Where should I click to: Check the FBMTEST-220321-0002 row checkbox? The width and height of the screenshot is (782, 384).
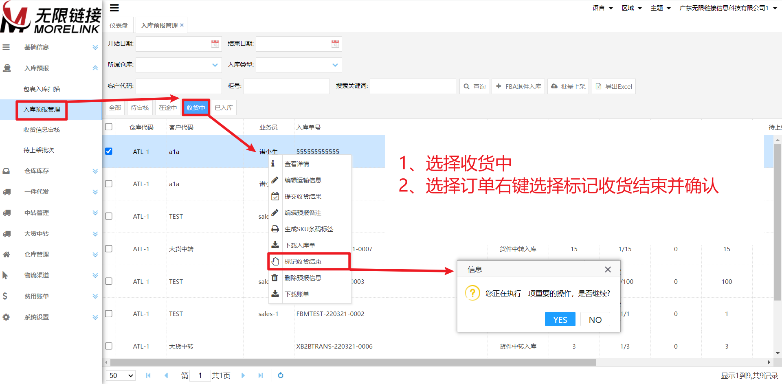[109, 314]
